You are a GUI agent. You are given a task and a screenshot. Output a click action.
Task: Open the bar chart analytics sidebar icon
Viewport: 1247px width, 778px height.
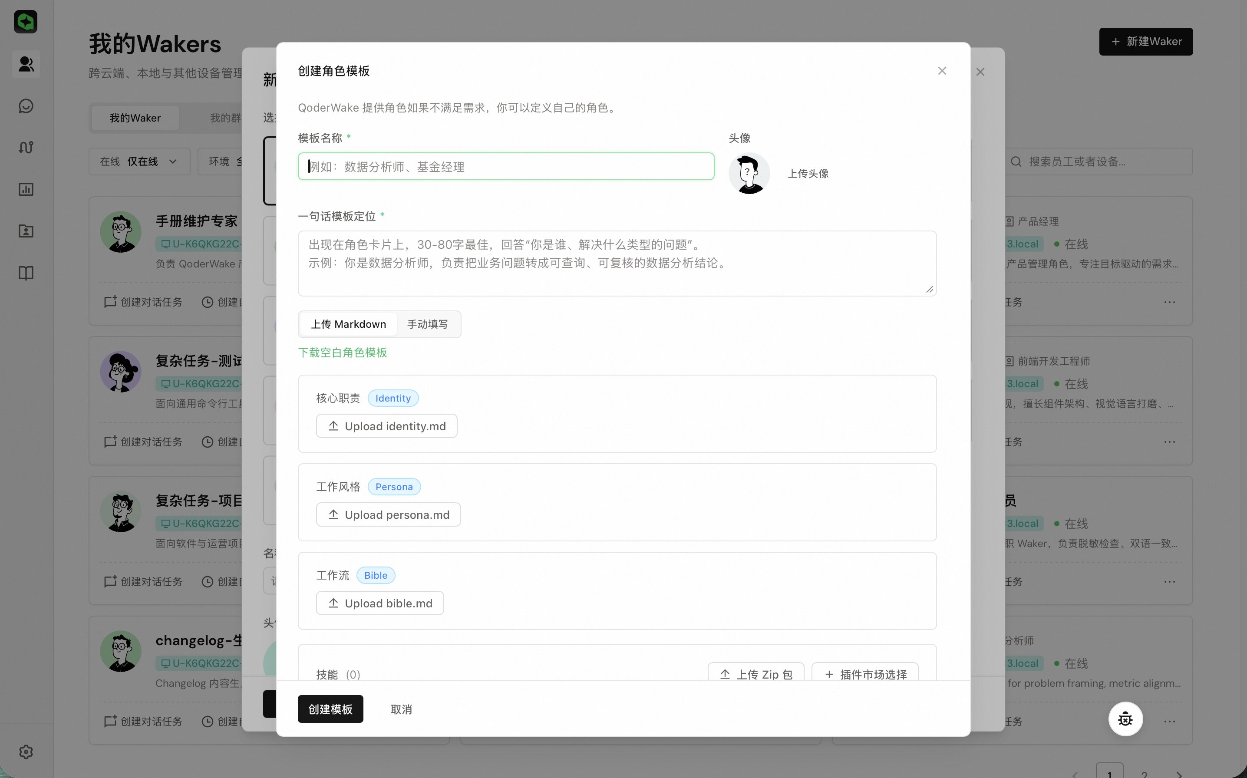26,189
